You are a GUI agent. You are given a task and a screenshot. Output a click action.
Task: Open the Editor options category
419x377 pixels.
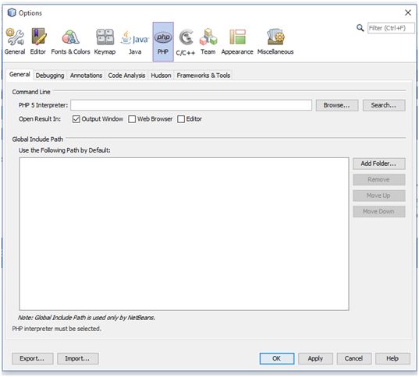click(38, 41)
